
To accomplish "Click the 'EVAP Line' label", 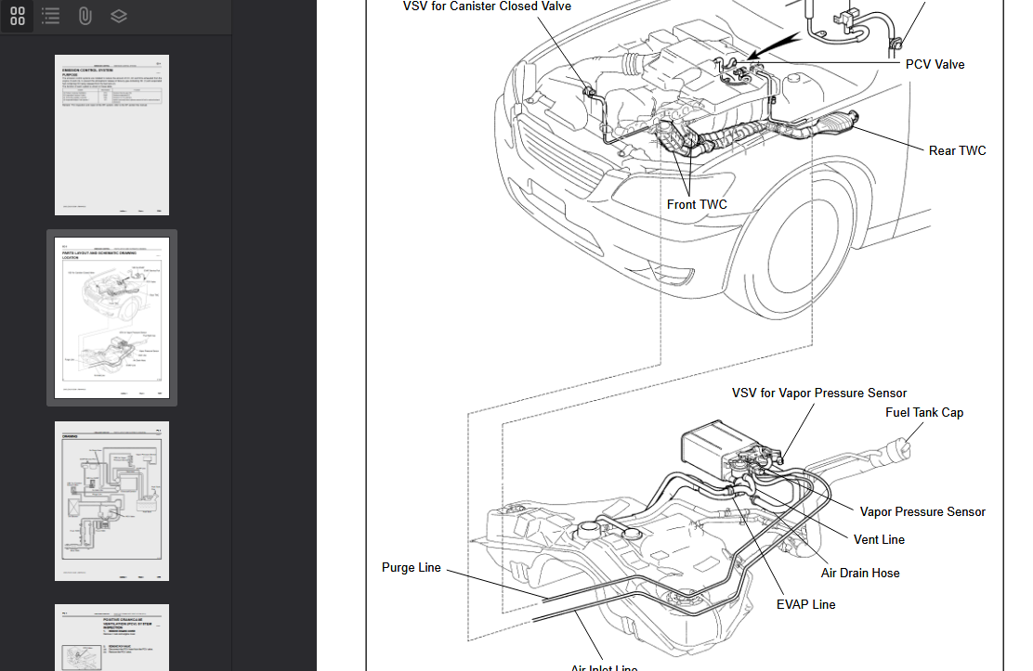I will pos(805,604).
